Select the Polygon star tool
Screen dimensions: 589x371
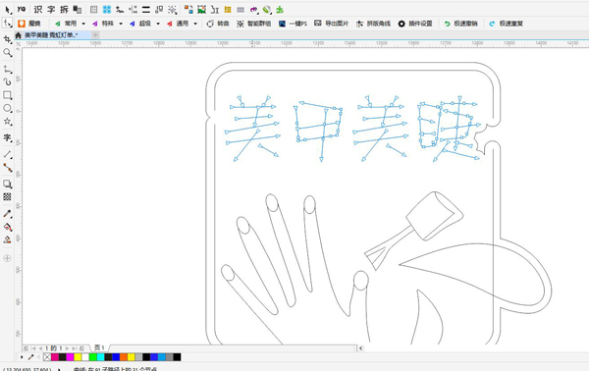coord(7,122)
